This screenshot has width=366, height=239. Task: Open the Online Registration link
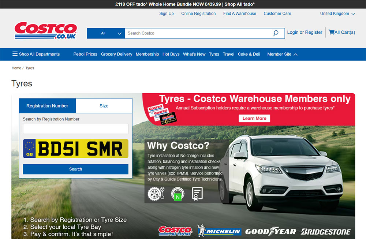pyautogui.click(x=198, y=14)
